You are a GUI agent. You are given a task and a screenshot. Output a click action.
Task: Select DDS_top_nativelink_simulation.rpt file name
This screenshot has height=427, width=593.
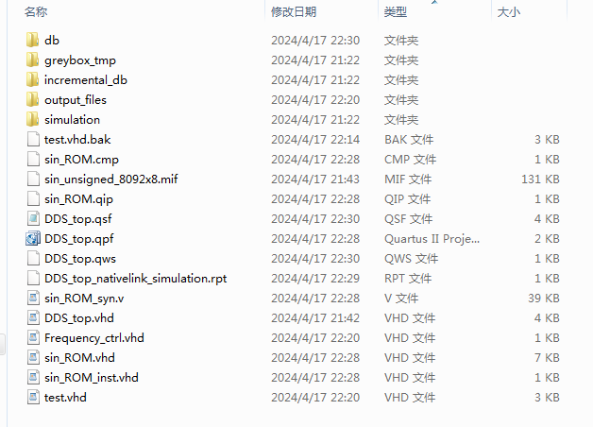click(135, 279)
